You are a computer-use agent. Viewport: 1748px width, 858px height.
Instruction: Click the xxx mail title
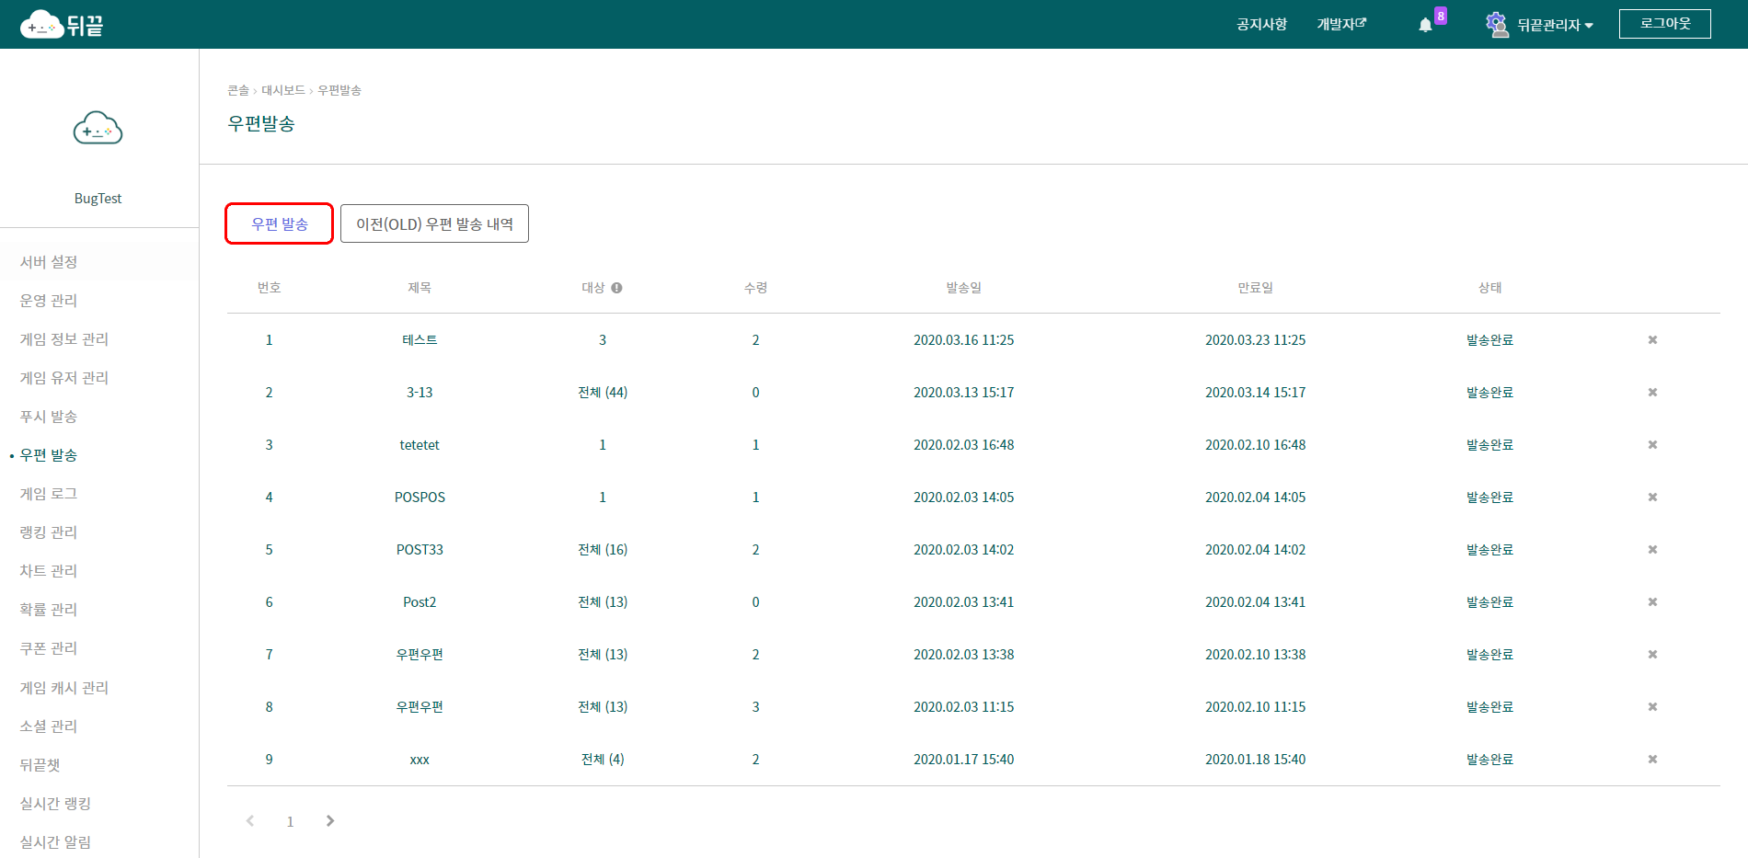coord(420,760)
